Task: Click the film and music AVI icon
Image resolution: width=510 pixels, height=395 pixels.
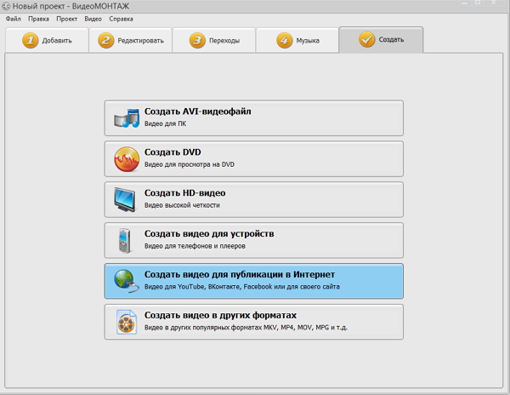Action: (x=127, y=118)
